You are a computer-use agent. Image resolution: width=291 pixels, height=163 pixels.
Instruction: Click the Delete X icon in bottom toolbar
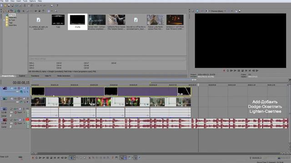tap(90, 158)
